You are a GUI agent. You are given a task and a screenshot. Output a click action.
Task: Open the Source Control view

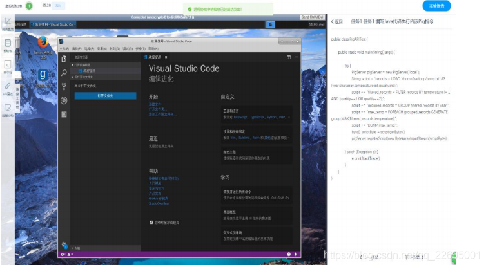(x=64, y=86)
